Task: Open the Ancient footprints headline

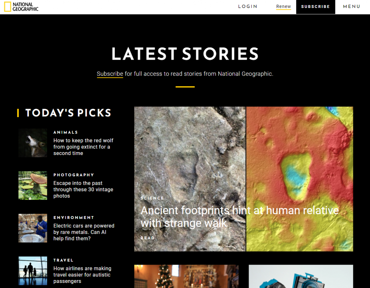Action: pos(240,217)
